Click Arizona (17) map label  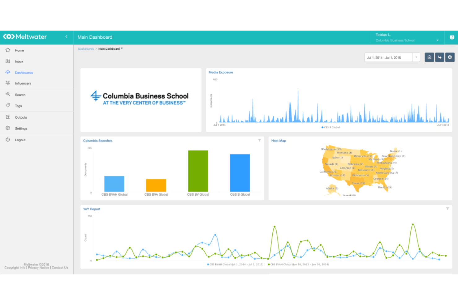(337, 175)
